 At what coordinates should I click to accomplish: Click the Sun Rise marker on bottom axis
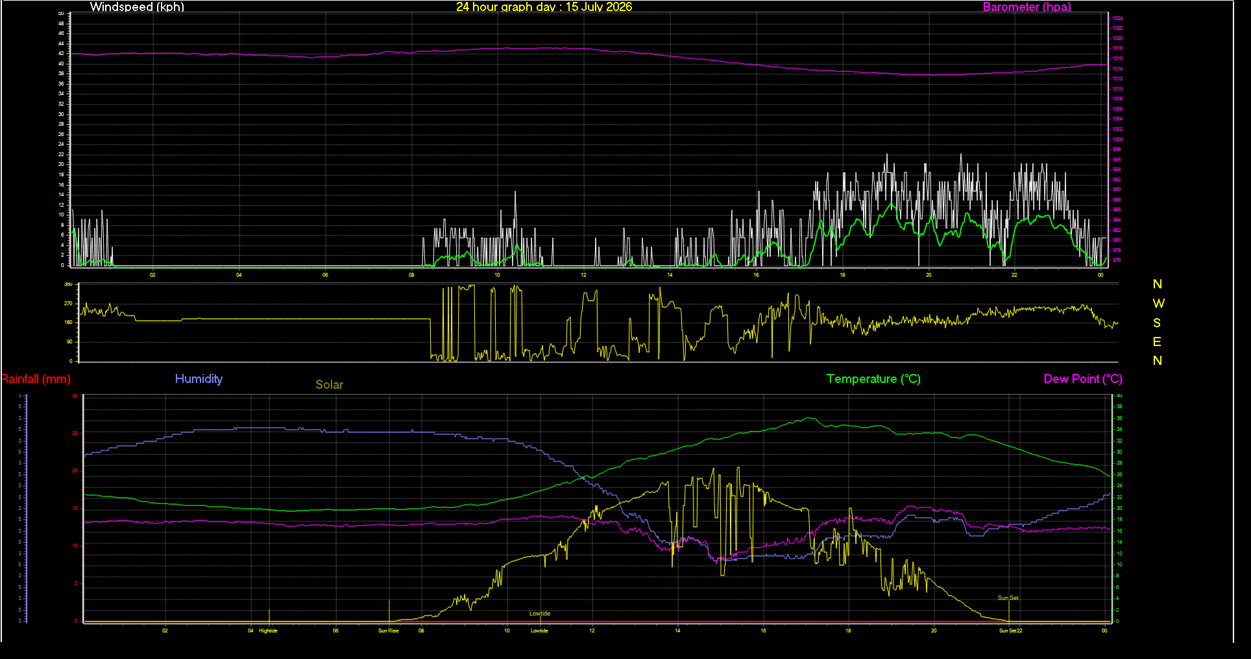(x=389, y=630)
